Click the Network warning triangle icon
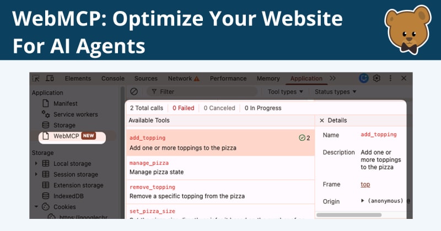The width and height of the screenshot is (441, 231). tap(197, 79)
